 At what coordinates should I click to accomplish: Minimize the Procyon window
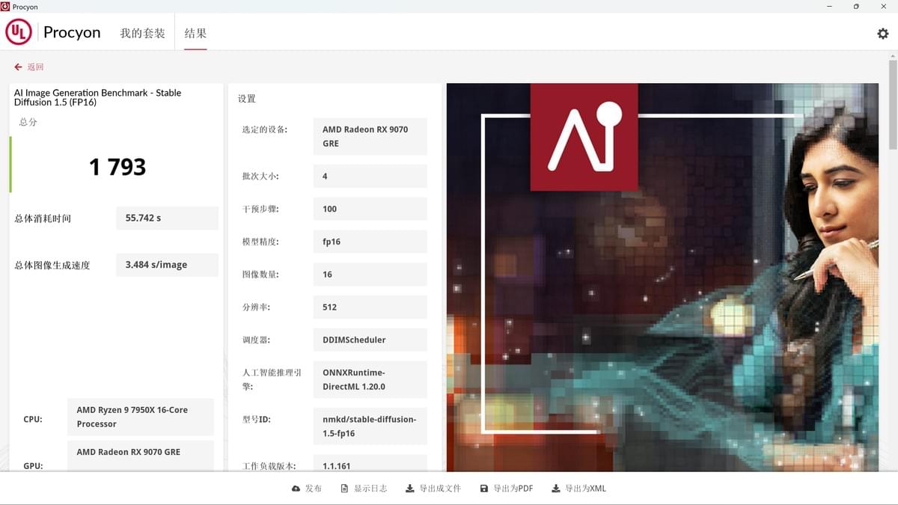(829, 7)
